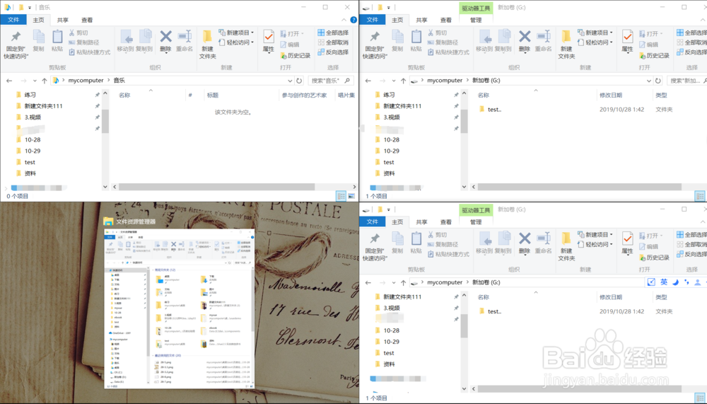
Task: Create New folder in Music window
Action: click(x=207, y=45)
